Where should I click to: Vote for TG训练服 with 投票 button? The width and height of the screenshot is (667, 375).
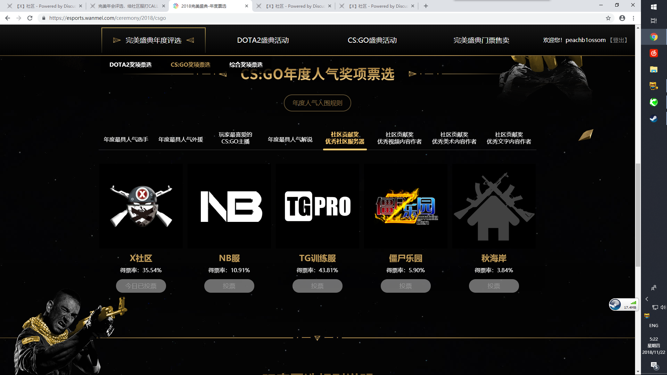pyautogui.click(x=317, y=286)
